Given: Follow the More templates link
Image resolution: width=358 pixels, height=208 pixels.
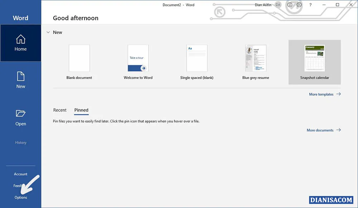Looking at the screenshot, I should pos(320,94).
